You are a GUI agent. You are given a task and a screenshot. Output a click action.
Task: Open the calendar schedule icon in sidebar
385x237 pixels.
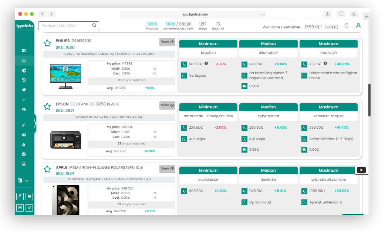24,109
